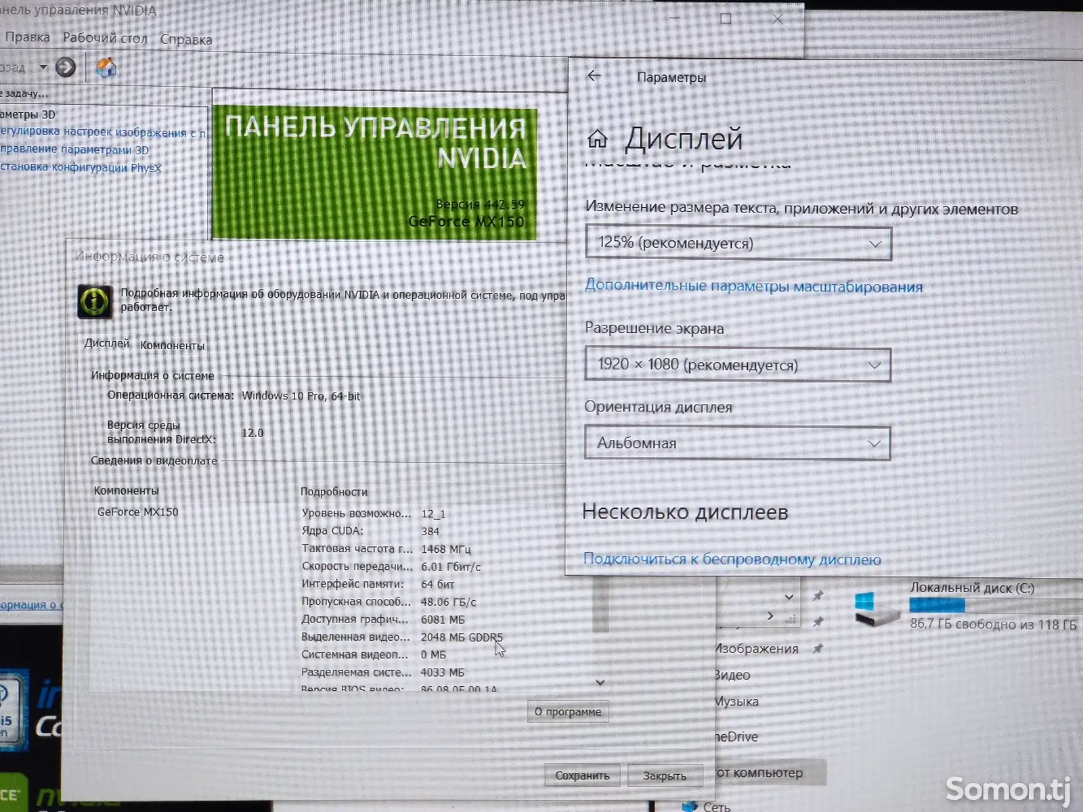Image resolution: width=1083 pixels, height=812 pixels.
Task: Click the 2048 МБ GDDR5 value
Action: coord(462,637)
